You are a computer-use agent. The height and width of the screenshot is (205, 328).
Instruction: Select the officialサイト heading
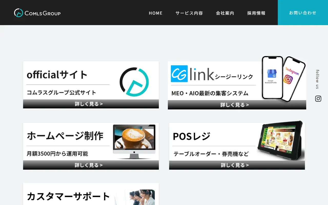coord(57,75)
